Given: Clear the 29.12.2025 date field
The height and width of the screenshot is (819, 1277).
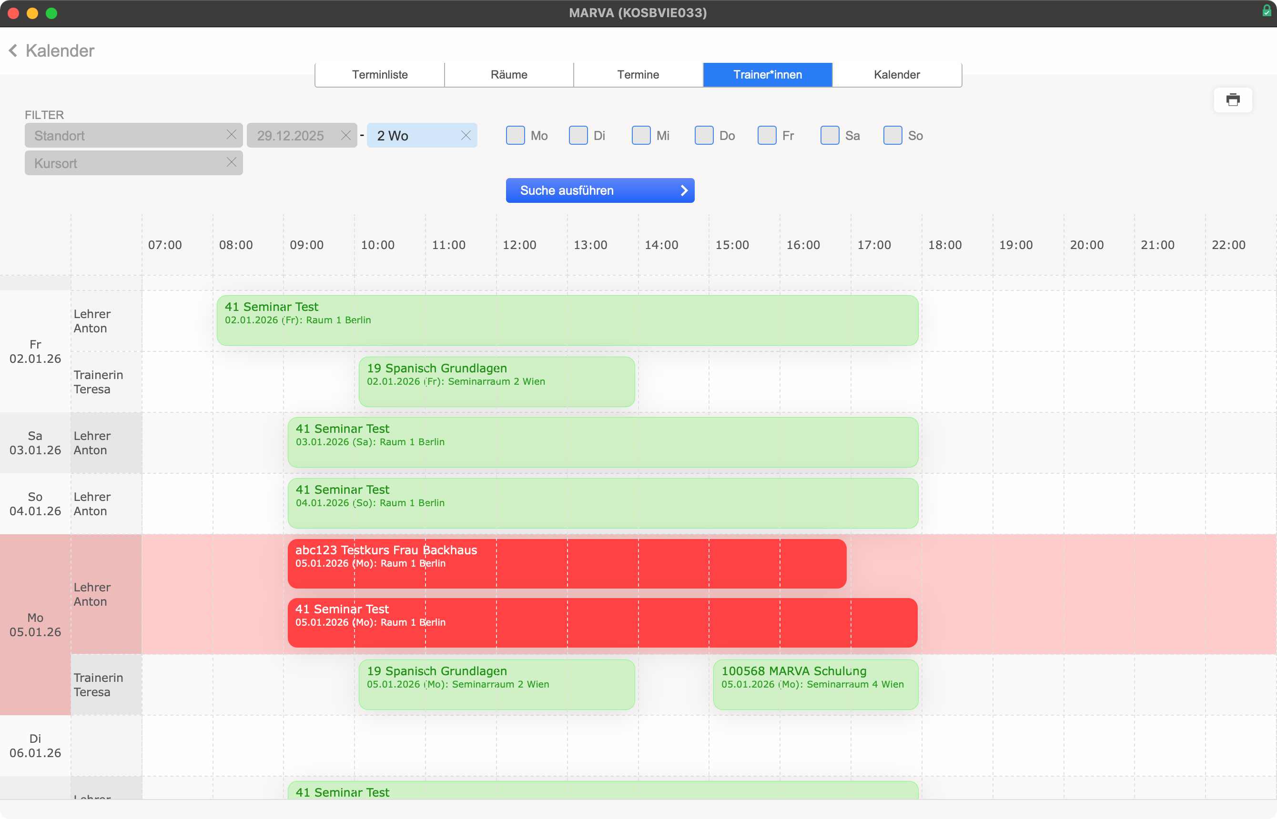Looking at the screenshot, I should 345,136.
